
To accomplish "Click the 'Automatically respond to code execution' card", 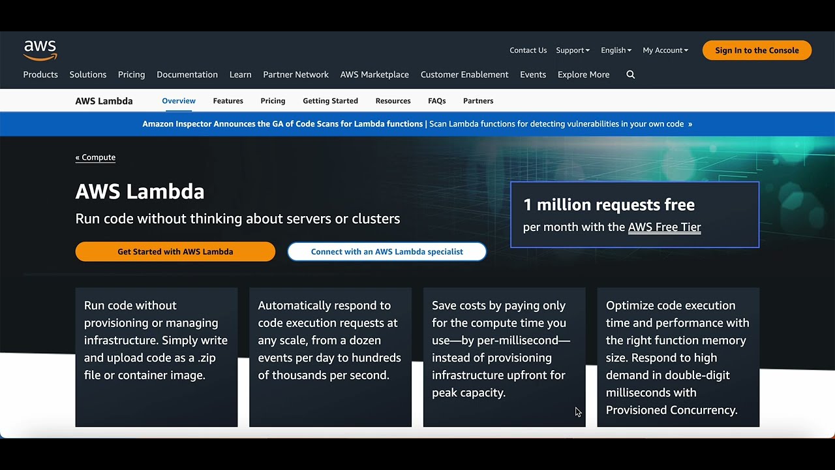I will pos(330,357).
